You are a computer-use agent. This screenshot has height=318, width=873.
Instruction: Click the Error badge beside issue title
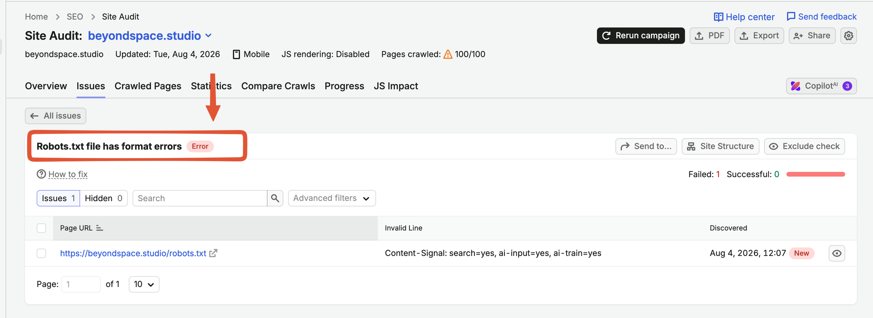click(200, 146)
